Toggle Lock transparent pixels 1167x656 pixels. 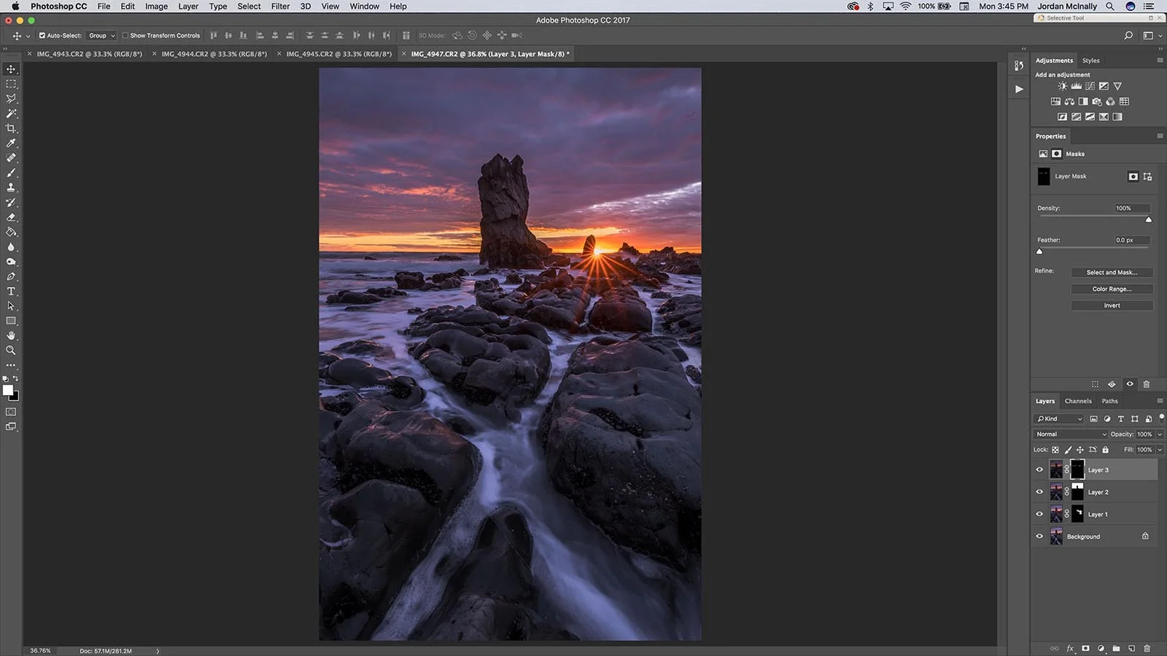1055,450
